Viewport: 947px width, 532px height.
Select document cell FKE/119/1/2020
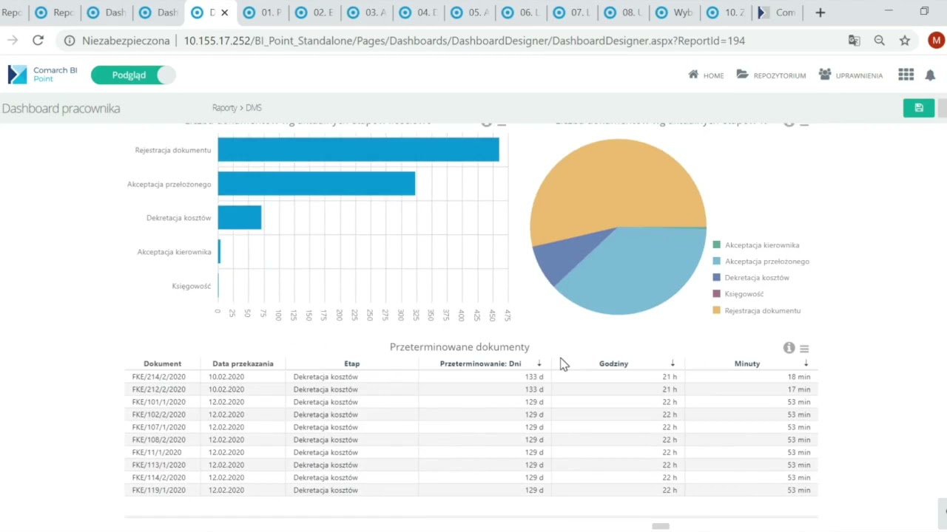[159, 490]
